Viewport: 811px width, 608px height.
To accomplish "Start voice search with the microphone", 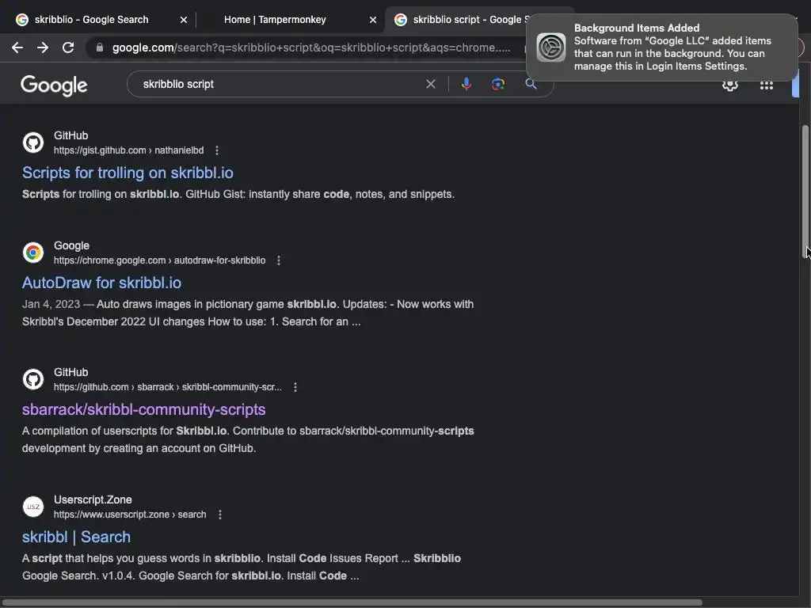I will coord(466,84).
